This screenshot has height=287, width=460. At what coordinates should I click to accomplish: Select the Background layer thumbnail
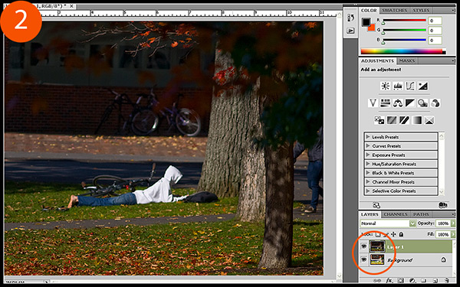coord(377,259)
